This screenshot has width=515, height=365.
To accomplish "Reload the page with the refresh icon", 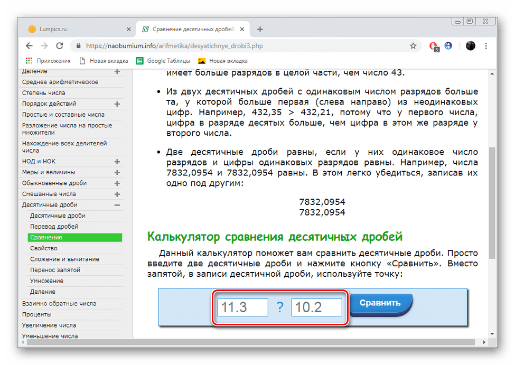I will tap(60, 46).
